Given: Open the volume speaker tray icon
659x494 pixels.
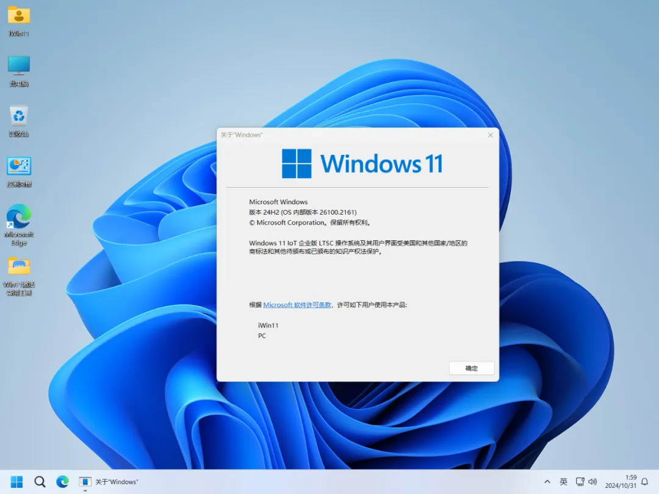Looking at the screenshot, I should click(x=592, y=482).
